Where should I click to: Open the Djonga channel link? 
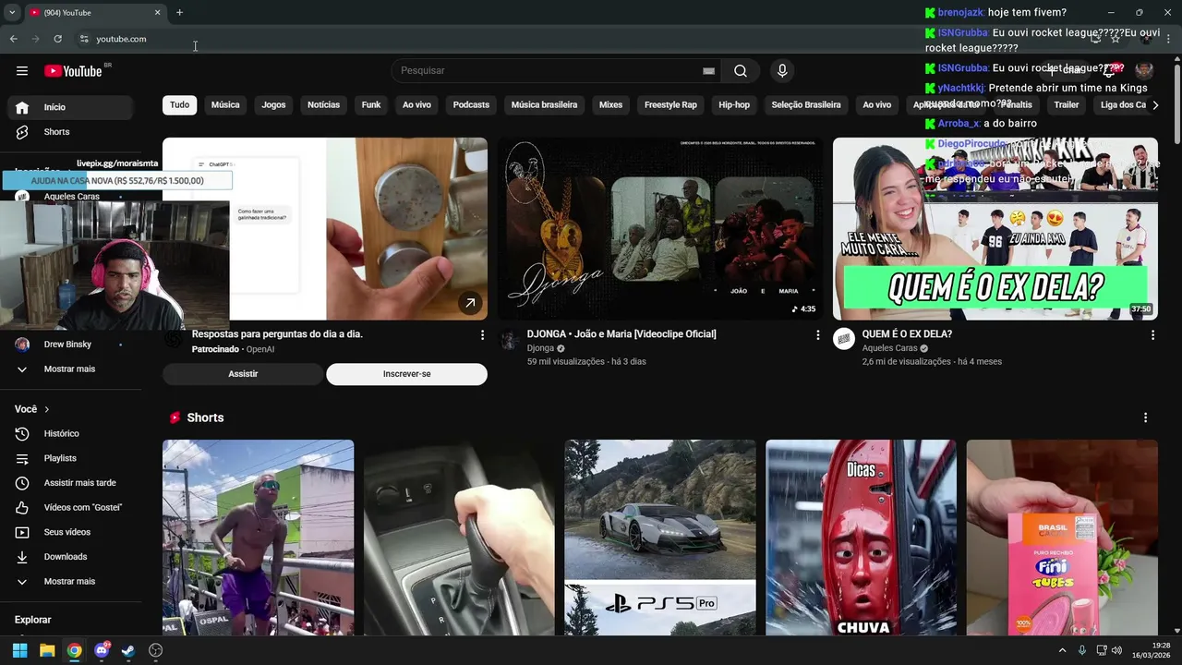[540, 348]
